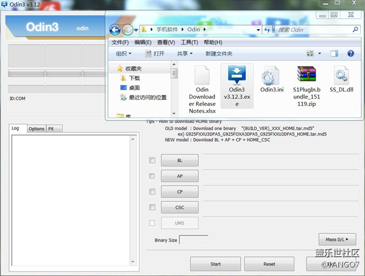Tick the AP checkbox
Screen dimensions: 365x276
(x=152, y=176)
